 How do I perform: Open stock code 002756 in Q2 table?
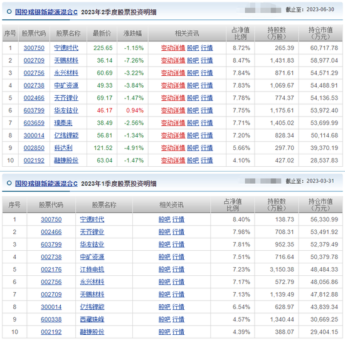pyautogui.click(x=34, y=73)
